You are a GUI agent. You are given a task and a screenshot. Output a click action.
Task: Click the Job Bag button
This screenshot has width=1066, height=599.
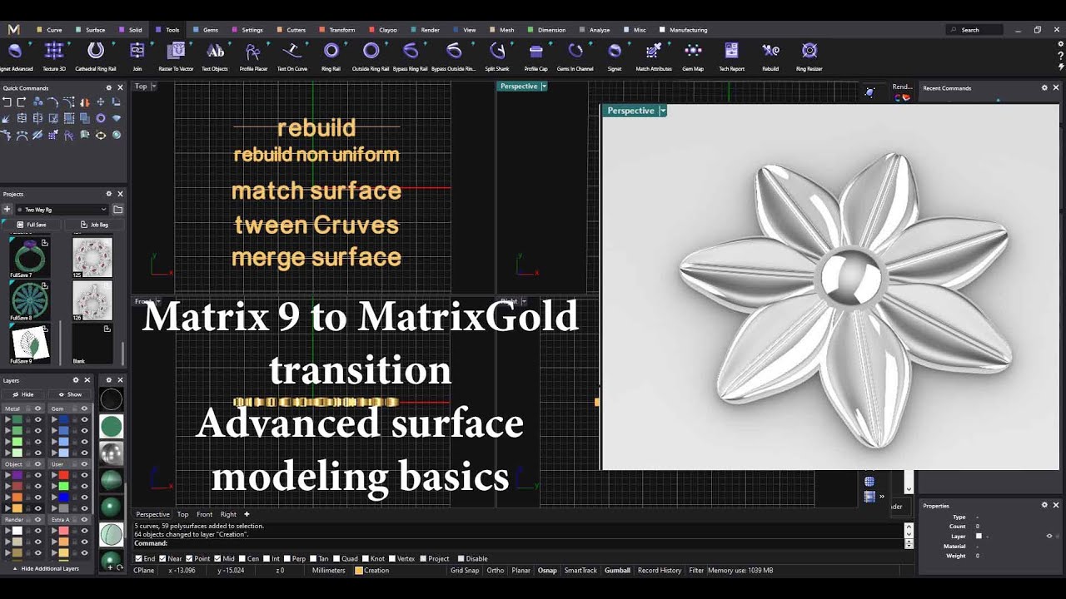point(94,225)
